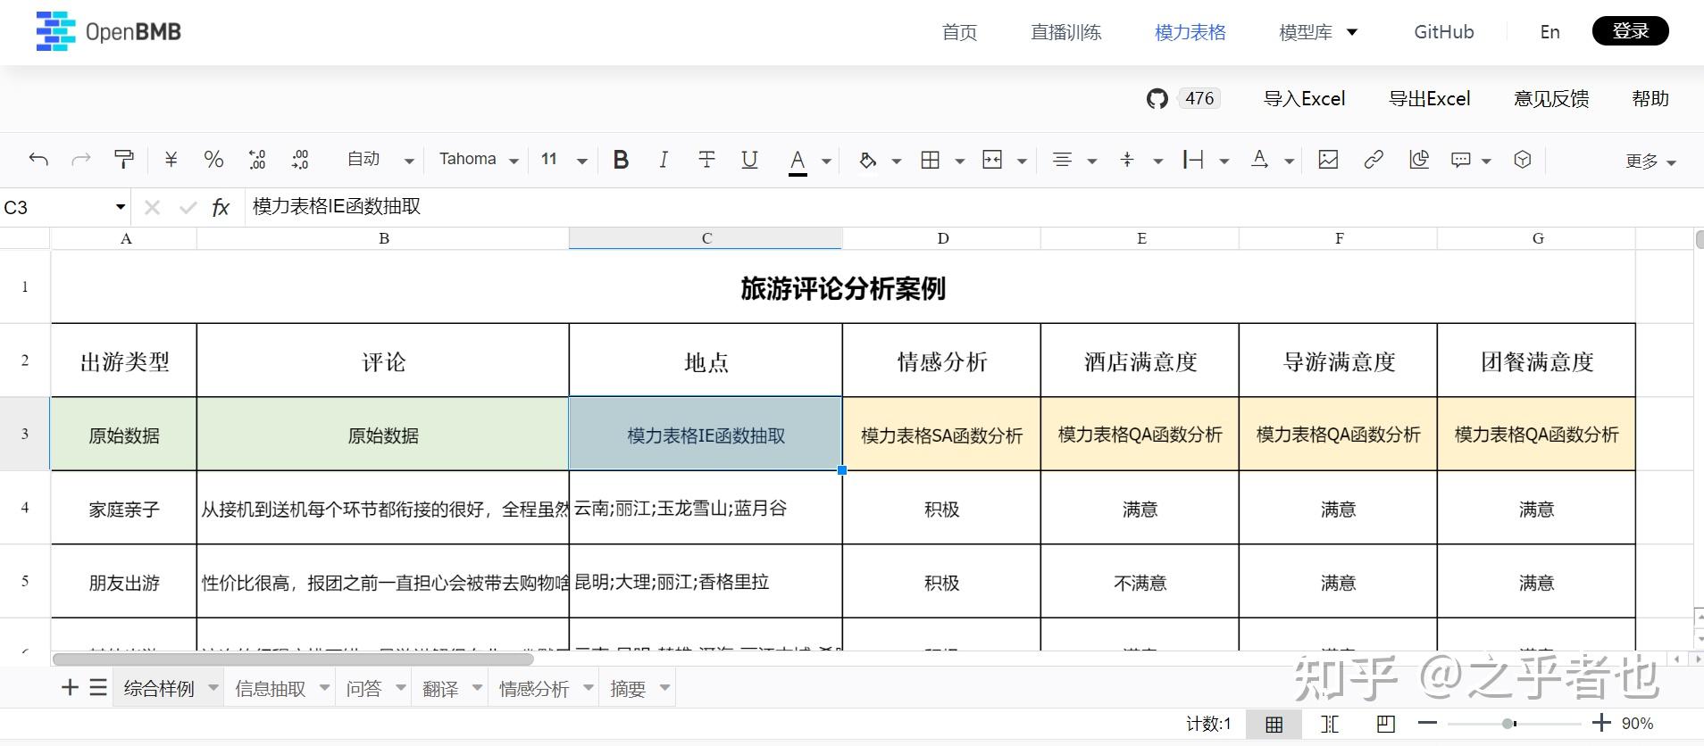Toggle strikethrough formatting
The image size is (1704, 746).
click(x=706, y=160)
